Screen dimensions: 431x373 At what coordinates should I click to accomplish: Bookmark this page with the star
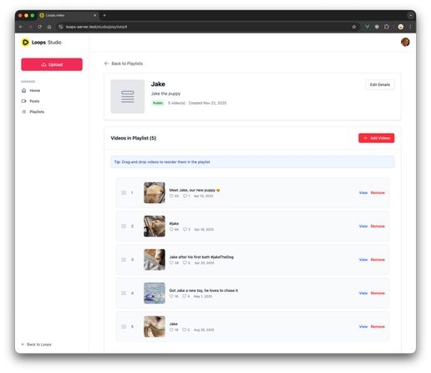click(354, 27)
